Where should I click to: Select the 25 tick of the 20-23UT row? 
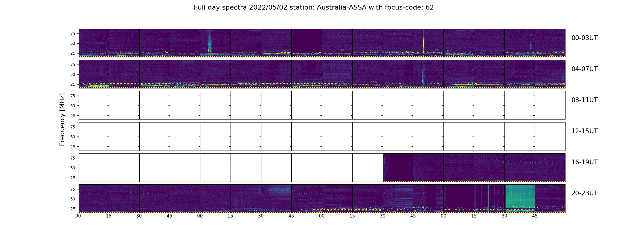click(73, 209)
